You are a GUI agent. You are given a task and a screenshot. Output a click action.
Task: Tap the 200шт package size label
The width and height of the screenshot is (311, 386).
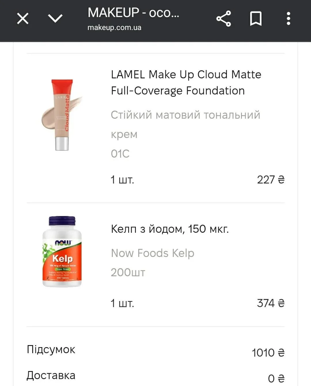pos(128,273)
